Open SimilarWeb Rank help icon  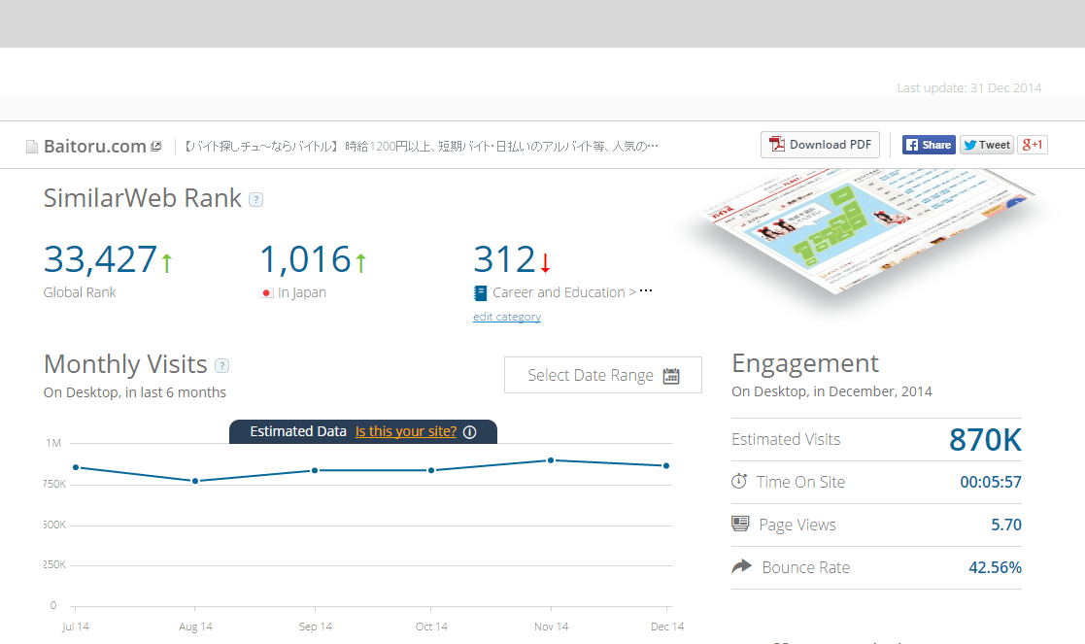[x=256, y=200]
